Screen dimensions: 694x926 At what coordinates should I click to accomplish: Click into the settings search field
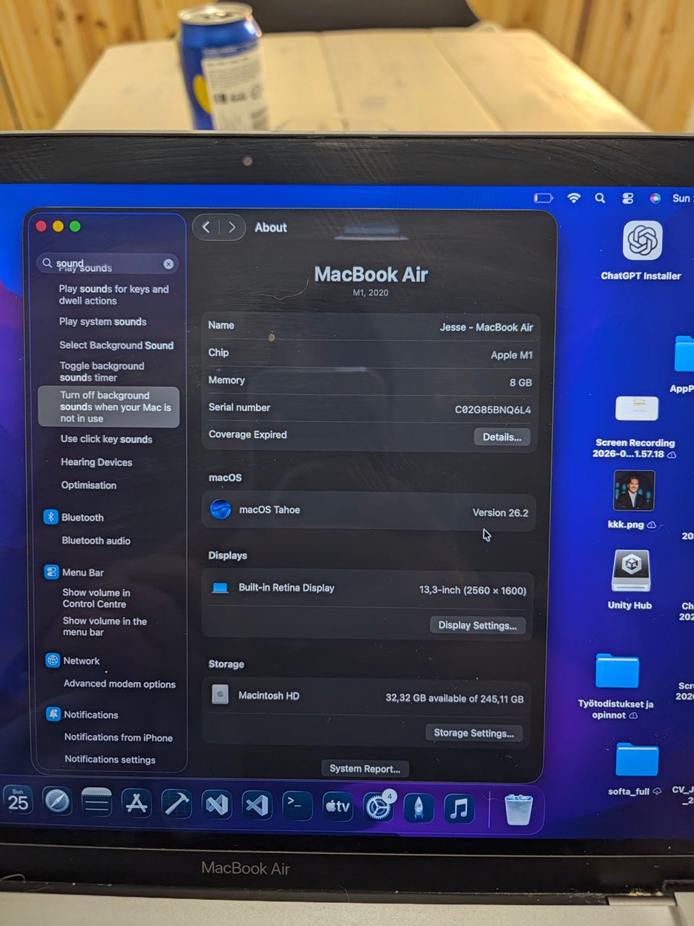click(x=108, y=264)
